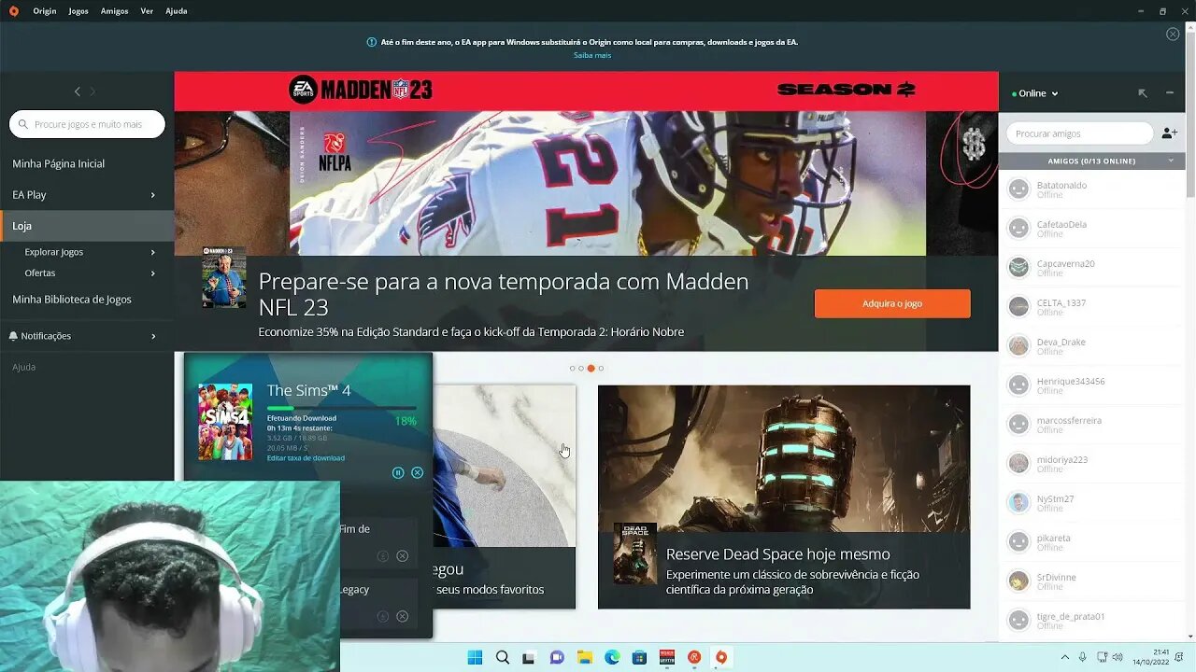Viewport: 1196px width, 672px height.
Task: Select friend midoriya223
Action: [1092, 464]
